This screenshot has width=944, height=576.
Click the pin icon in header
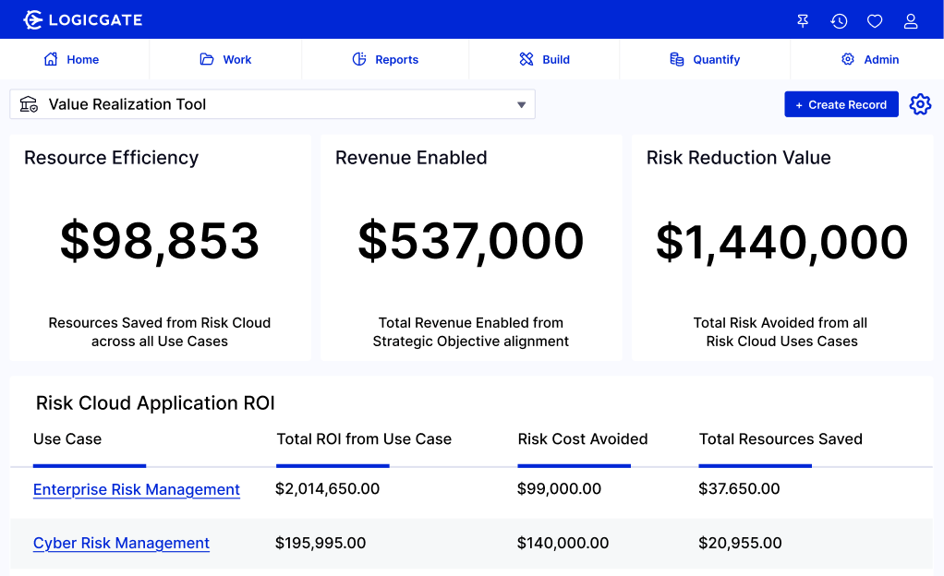(x=803, y=20)
